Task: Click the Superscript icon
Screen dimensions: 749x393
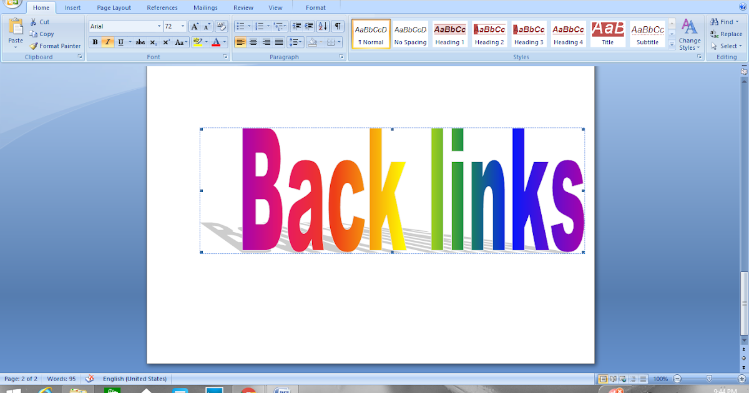Action: coord(166,42)
